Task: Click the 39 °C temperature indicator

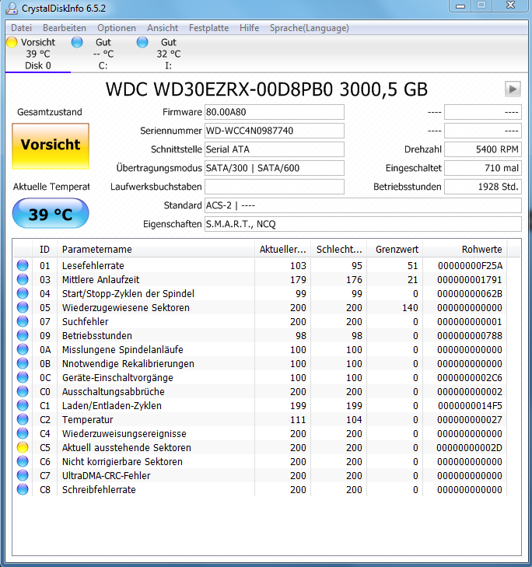Action: pos(51,214)
